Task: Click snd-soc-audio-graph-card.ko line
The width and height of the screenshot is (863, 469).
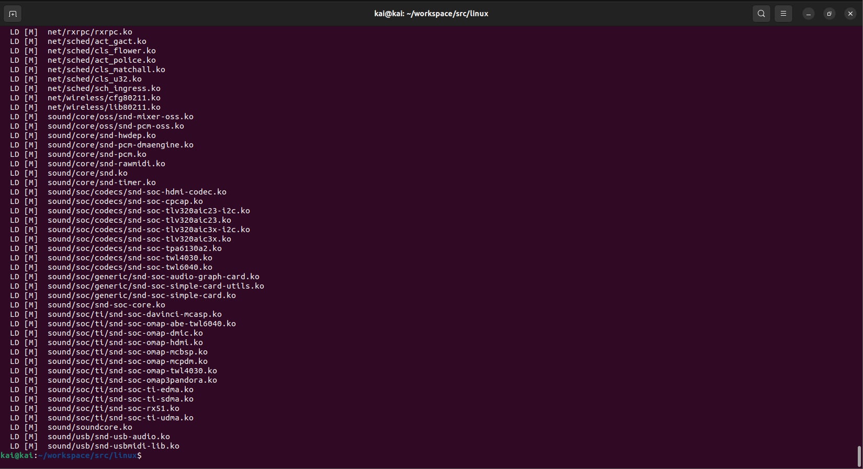Action: click(135, 277)
